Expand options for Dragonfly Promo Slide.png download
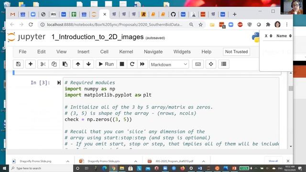The height and width of the screenshot is (172, 306). (x=68, y=161)
